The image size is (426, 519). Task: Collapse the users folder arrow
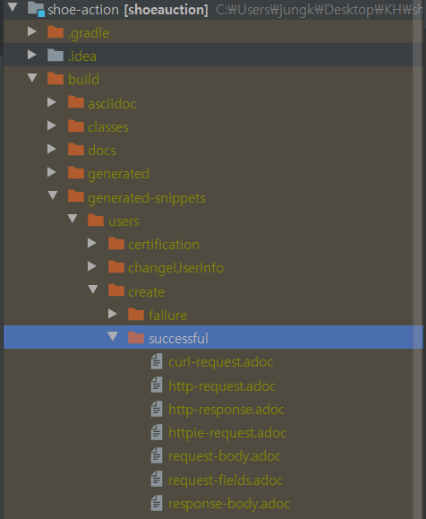click(72, 219)
